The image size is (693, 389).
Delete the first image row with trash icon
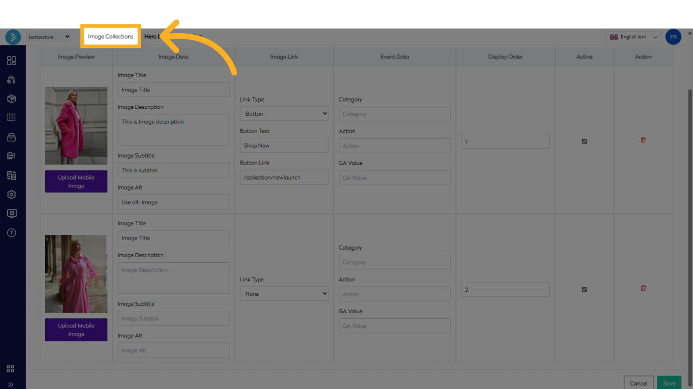coord(643,140)
